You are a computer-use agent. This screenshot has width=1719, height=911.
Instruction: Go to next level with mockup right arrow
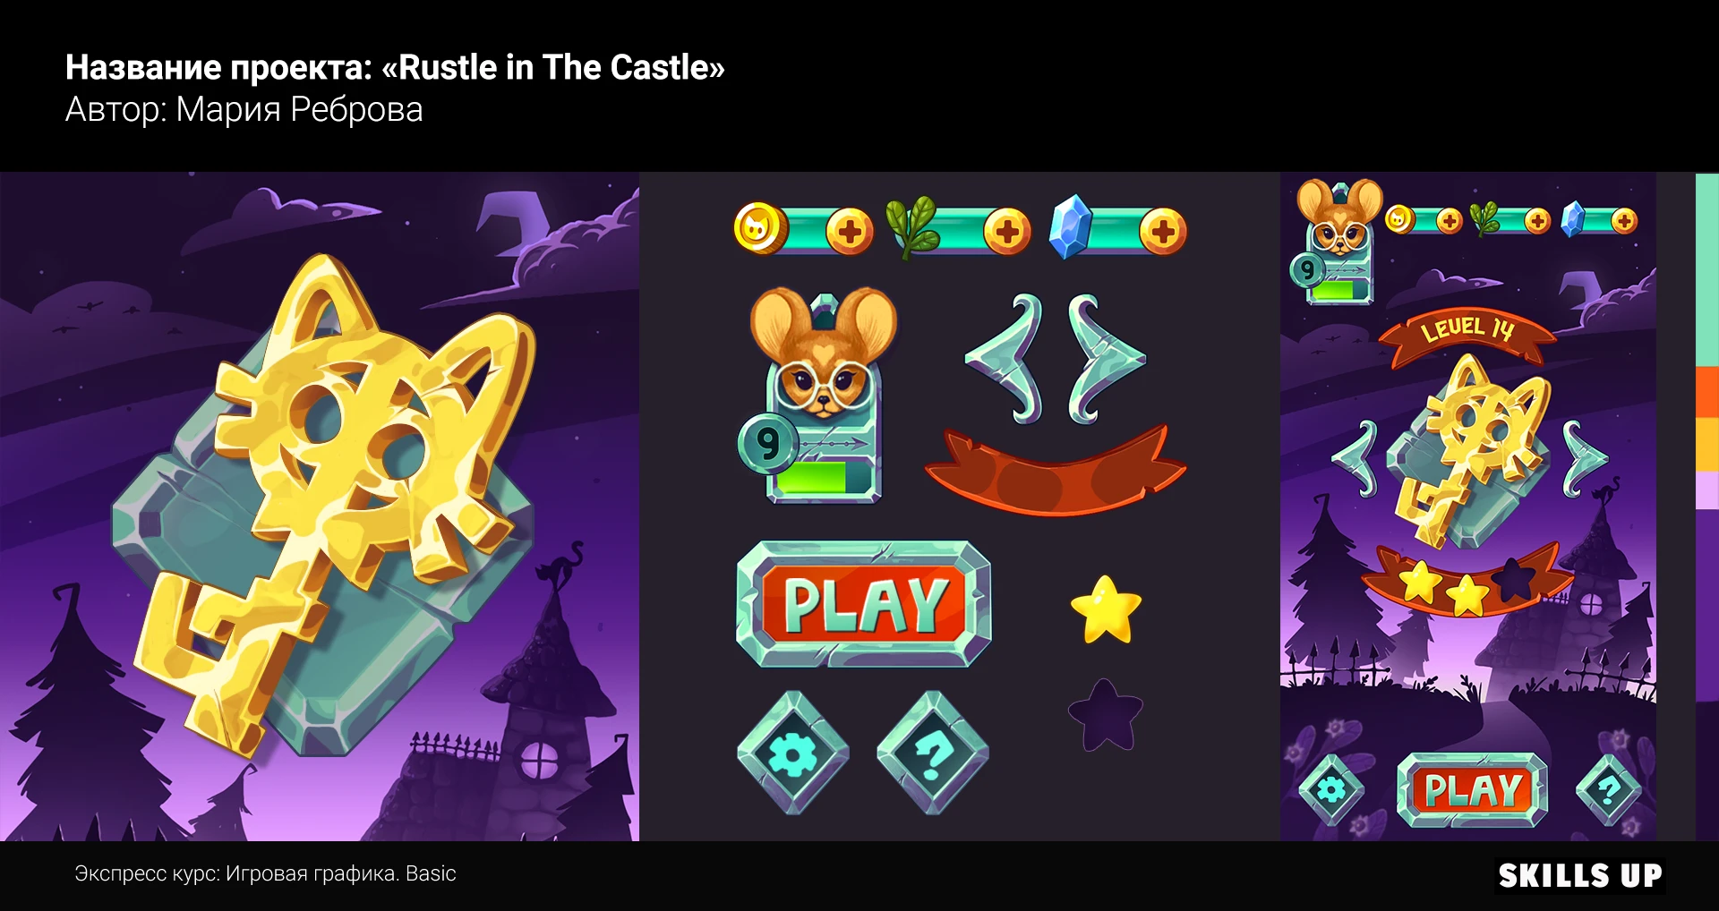[x=1585, y=459]
